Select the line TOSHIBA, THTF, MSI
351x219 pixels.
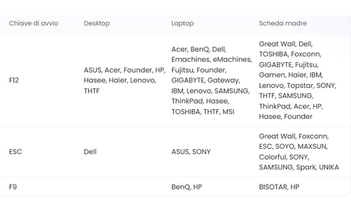(203, 112)
